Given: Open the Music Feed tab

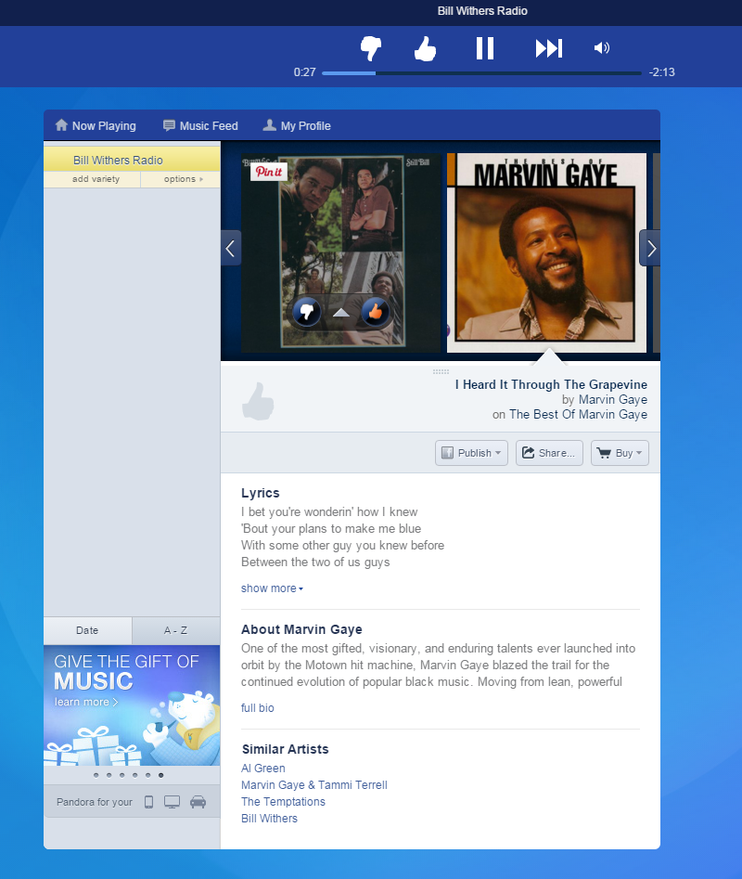Looking at the screenshot, I should [x=200, y=125].
